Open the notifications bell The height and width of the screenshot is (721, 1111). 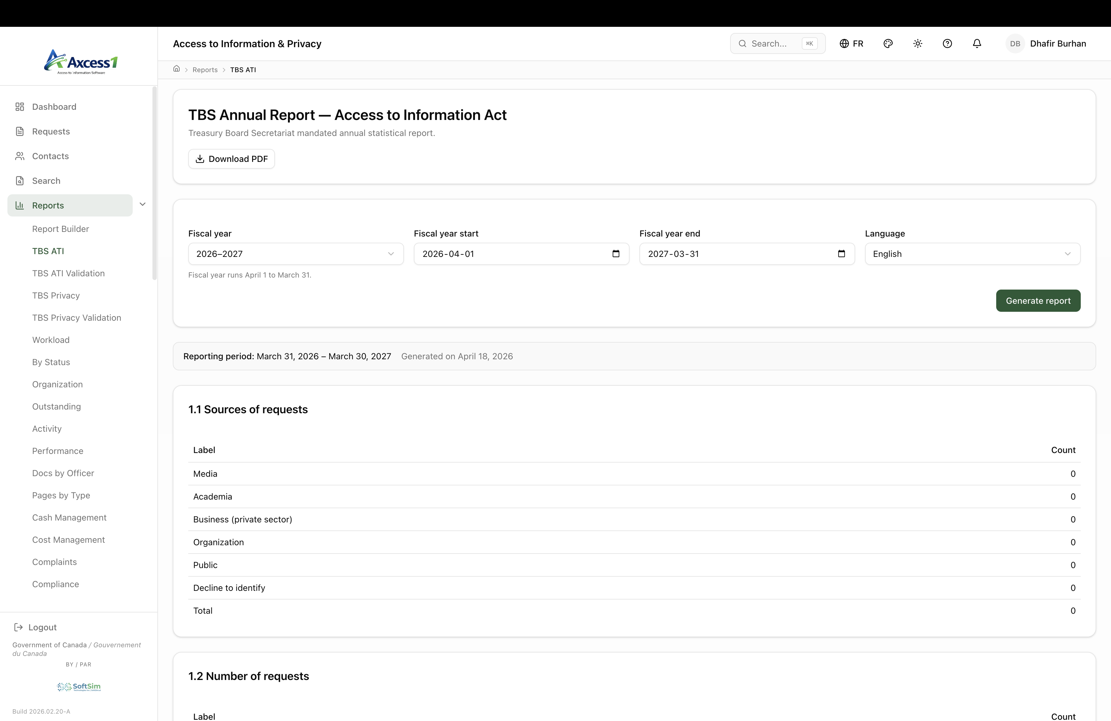(x=976, y=43)
